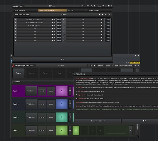This screenshot has width=158, height=141.
Task: Open Presets in Main Controllers panel
Action: pyautogui.click(x=64, y=15)
